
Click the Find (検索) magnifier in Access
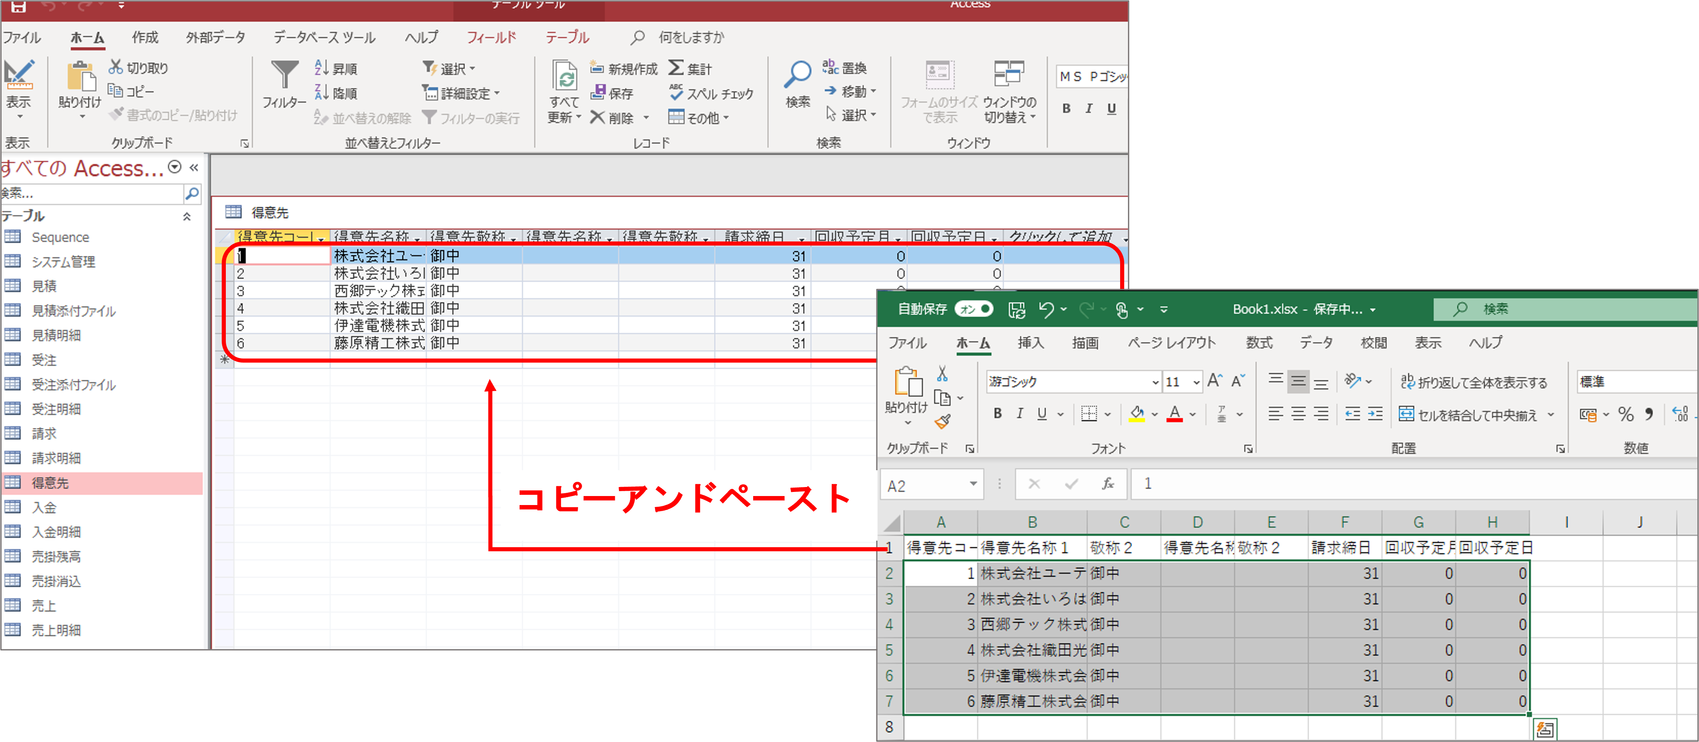point(797,75)
